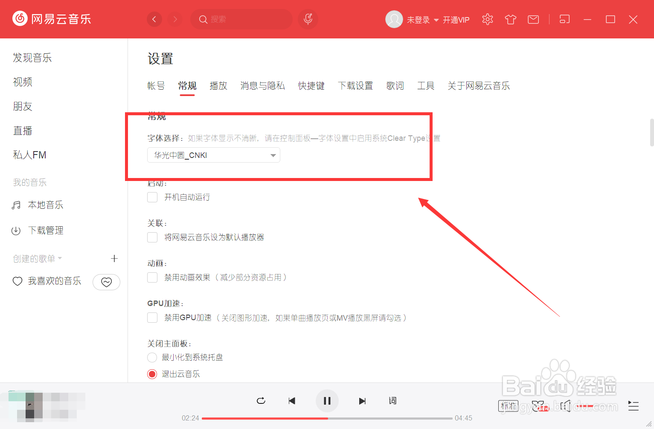654x429 pixels.
Task: Click the 词 lyrics button in playback bar
Action: 392,401
